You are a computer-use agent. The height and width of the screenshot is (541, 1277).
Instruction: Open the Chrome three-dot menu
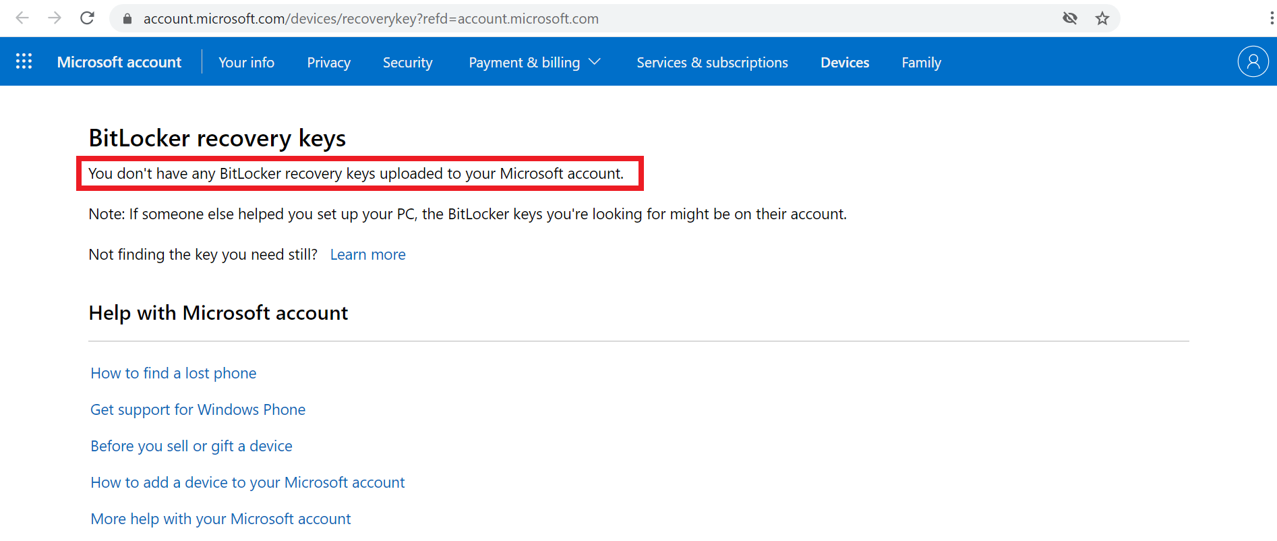(x=1271, y=18)
